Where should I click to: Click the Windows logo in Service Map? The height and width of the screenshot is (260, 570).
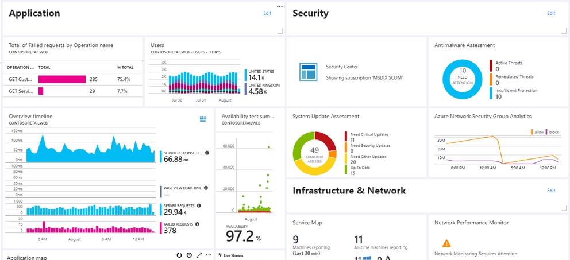[367, 258]
